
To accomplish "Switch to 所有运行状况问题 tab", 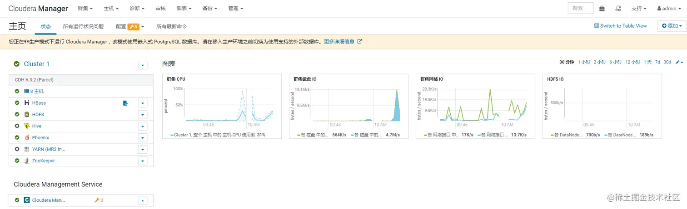I will [83, 26].
